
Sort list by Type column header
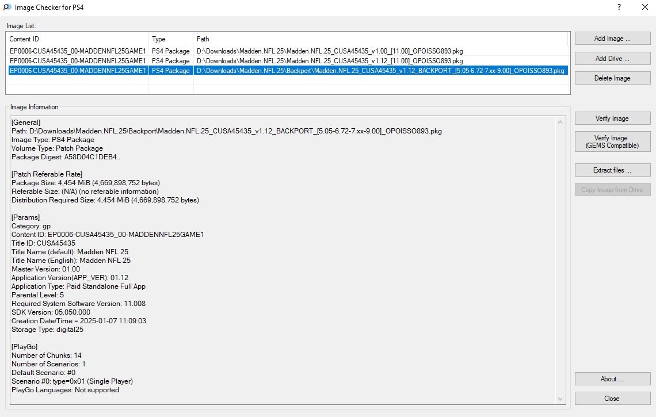(171, 39)
